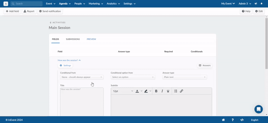Switch to the Submissions tab
The height and width of the screenshot is (123, 268).
tap(73, 39)
